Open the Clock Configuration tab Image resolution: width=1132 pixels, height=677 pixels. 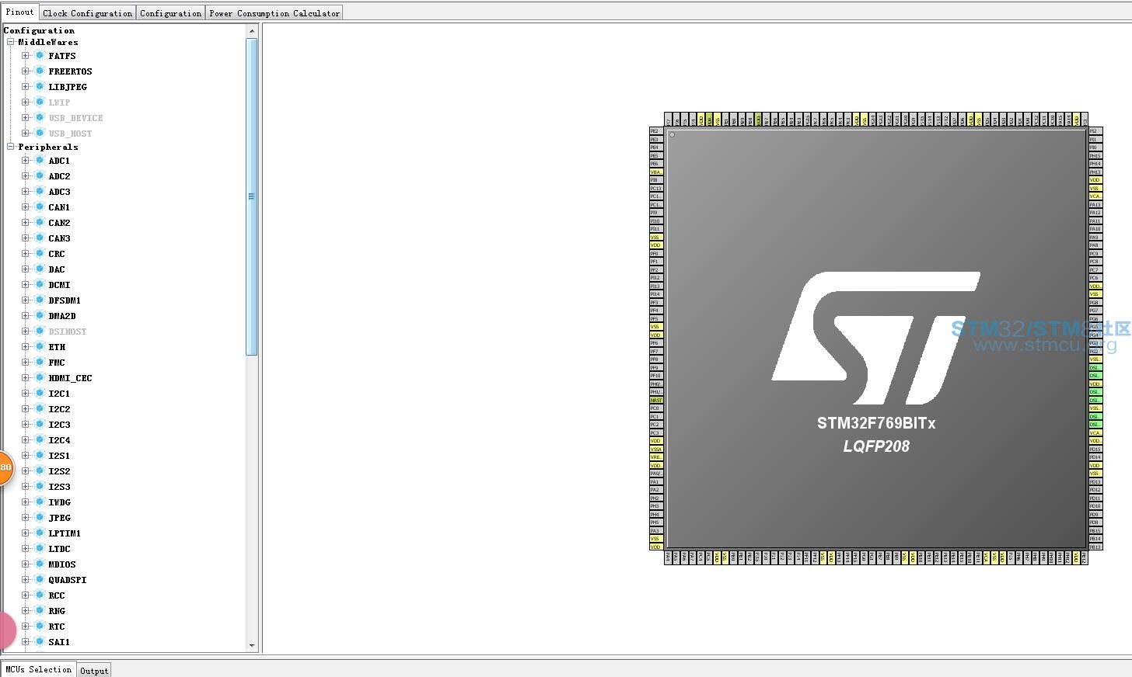[x=87, y=13]
